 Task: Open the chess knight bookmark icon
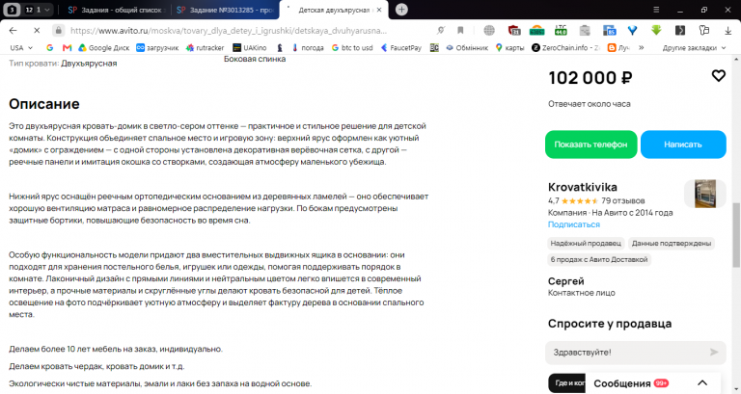[280, 47]
